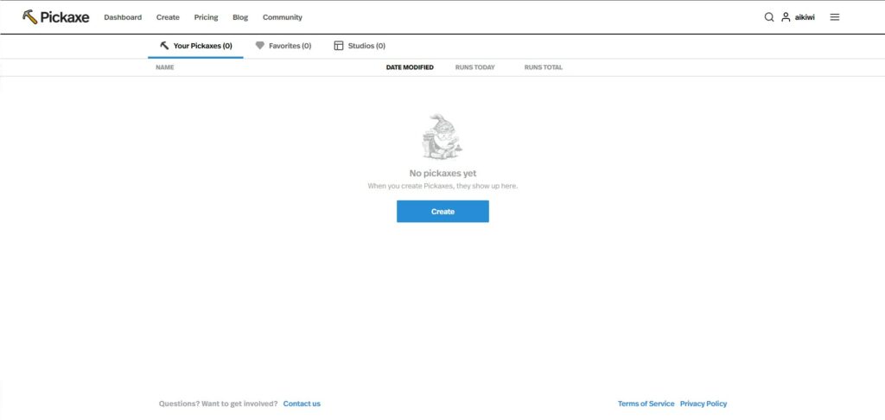Image resolution: width=885 pixels, height=420 pixels.
Task: Open the search magnifier icon
Action: [x=768, y=17]
